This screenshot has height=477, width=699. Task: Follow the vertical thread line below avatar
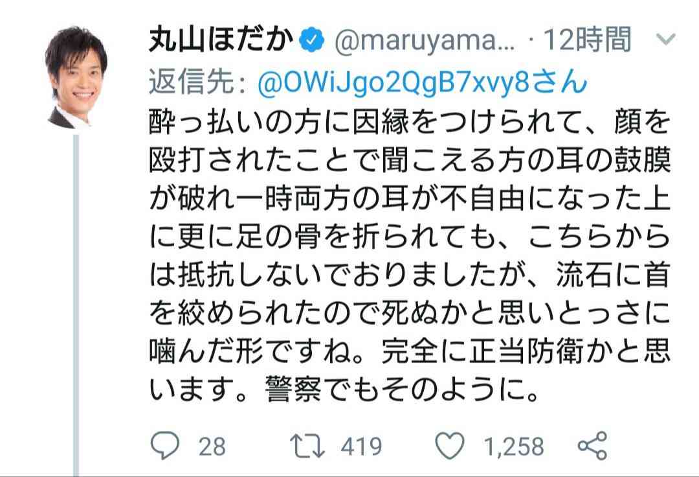[76, 305]
